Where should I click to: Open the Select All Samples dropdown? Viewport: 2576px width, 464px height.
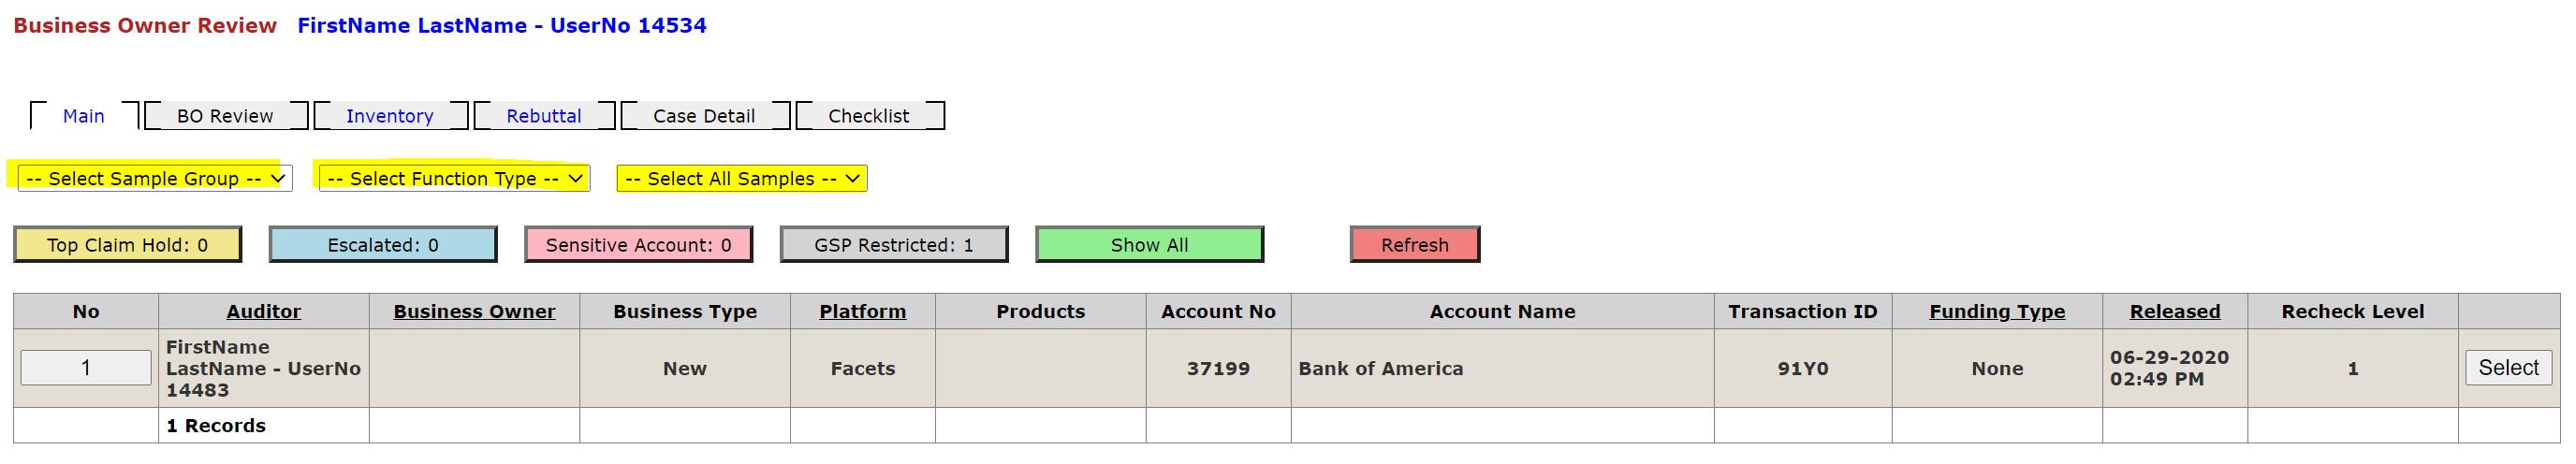click(742, 179)
